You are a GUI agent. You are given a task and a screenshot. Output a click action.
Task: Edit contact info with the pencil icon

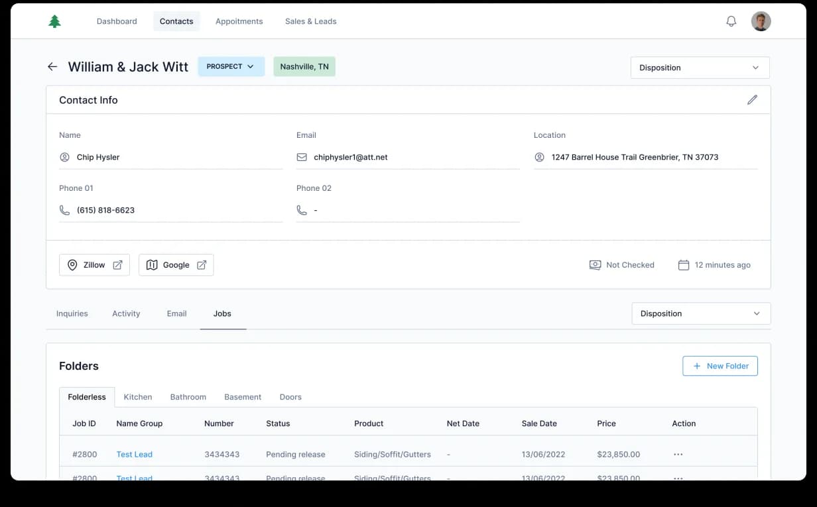click(752, 100)
